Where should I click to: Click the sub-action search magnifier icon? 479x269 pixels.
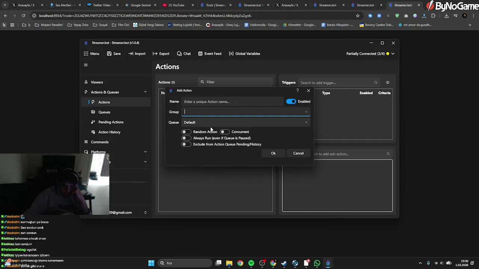pos(388,154)
